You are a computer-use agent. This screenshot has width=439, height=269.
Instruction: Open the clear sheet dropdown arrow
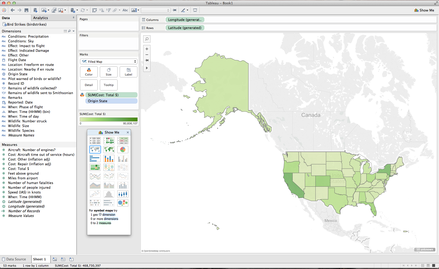pyautogui.click(x=65, y=10)
